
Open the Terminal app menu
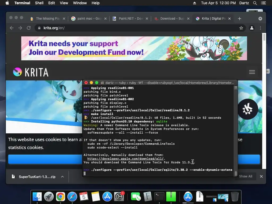[22, 3]
